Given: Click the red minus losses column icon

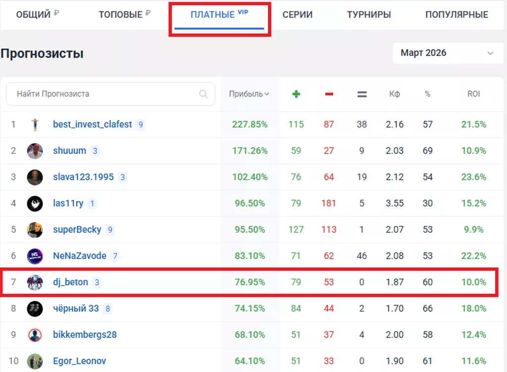Looking at the screenshot, I should point(329,94).
